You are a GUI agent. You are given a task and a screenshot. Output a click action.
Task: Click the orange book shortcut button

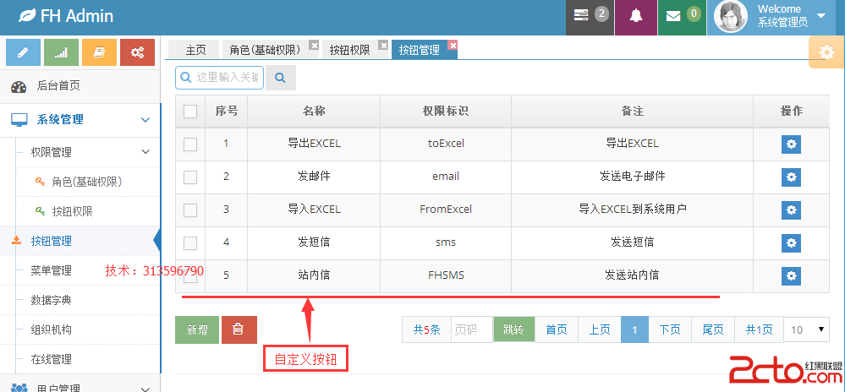(x=99, y=52)
